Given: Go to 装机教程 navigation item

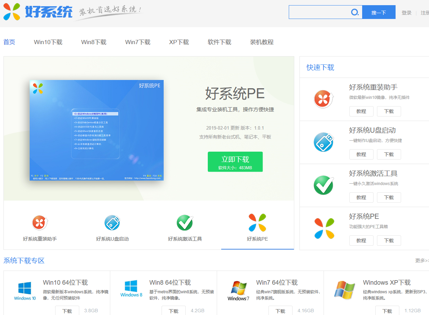Looking at the screenshot, I should 262,42.
